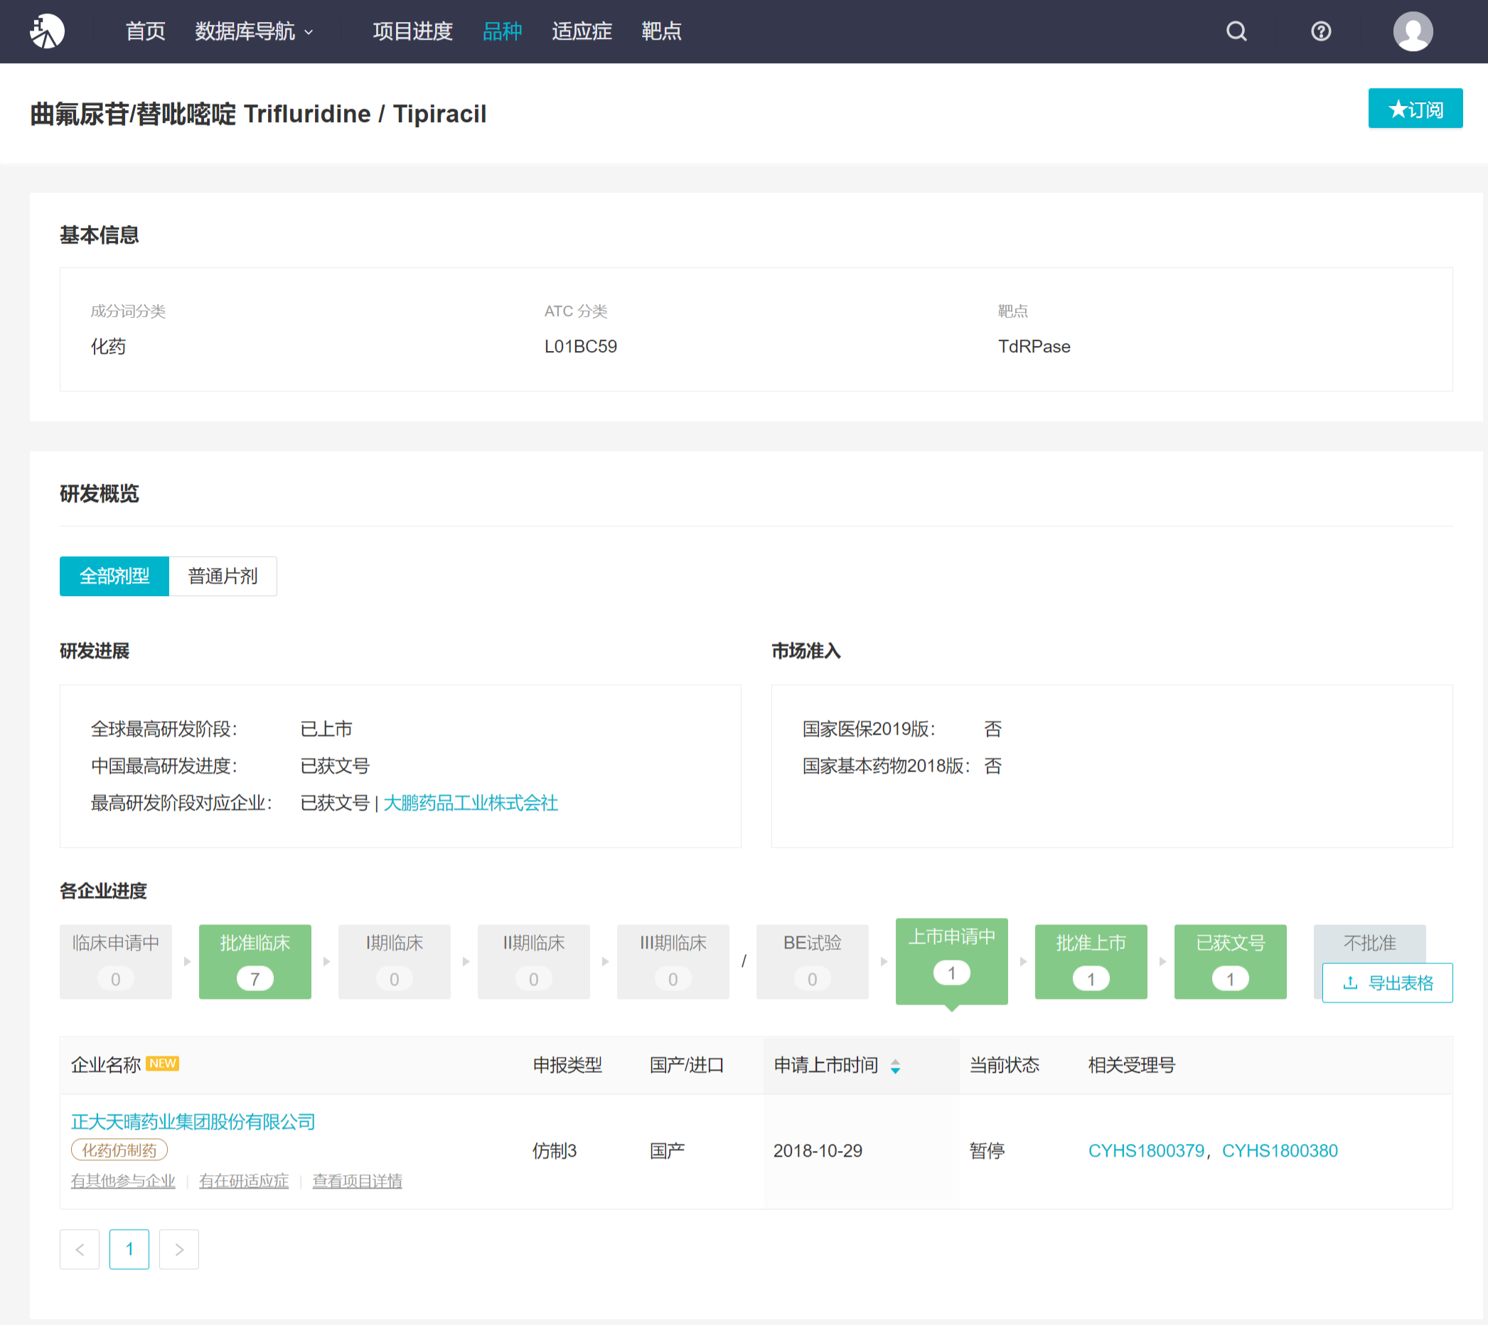This screenshot has height=1325, width=1488.
Task: Select the 临床申请中 stage box
Action: coord(116,961)
